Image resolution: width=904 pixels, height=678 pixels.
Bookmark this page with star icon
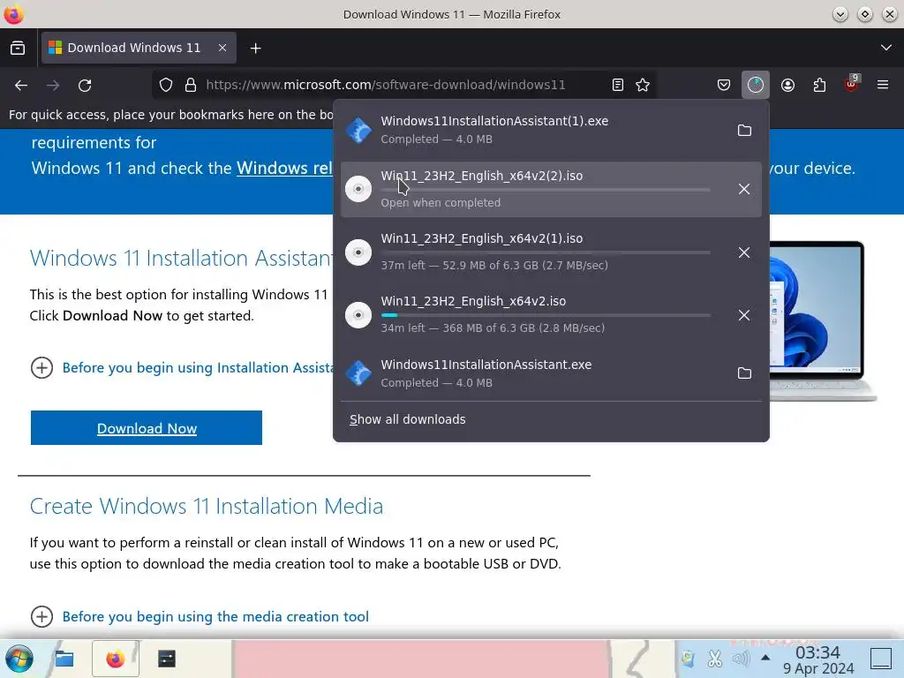(643, 86)
